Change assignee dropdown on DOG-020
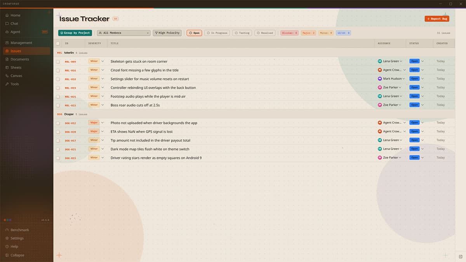The height and width of the screenshot is (262, 466). pos(404,131)
